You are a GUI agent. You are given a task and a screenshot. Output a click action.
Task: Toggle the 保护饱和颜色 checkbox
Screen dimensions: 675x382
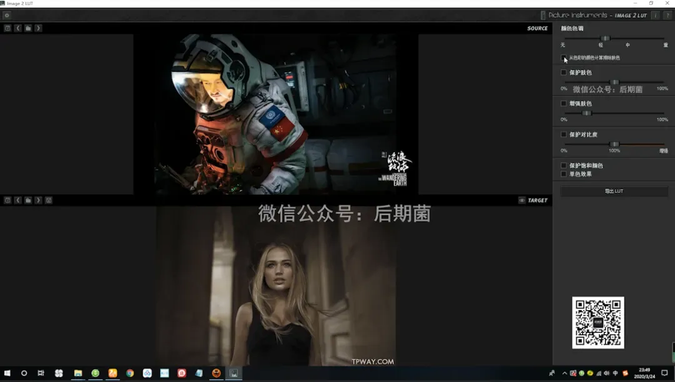tap(564, 165)
